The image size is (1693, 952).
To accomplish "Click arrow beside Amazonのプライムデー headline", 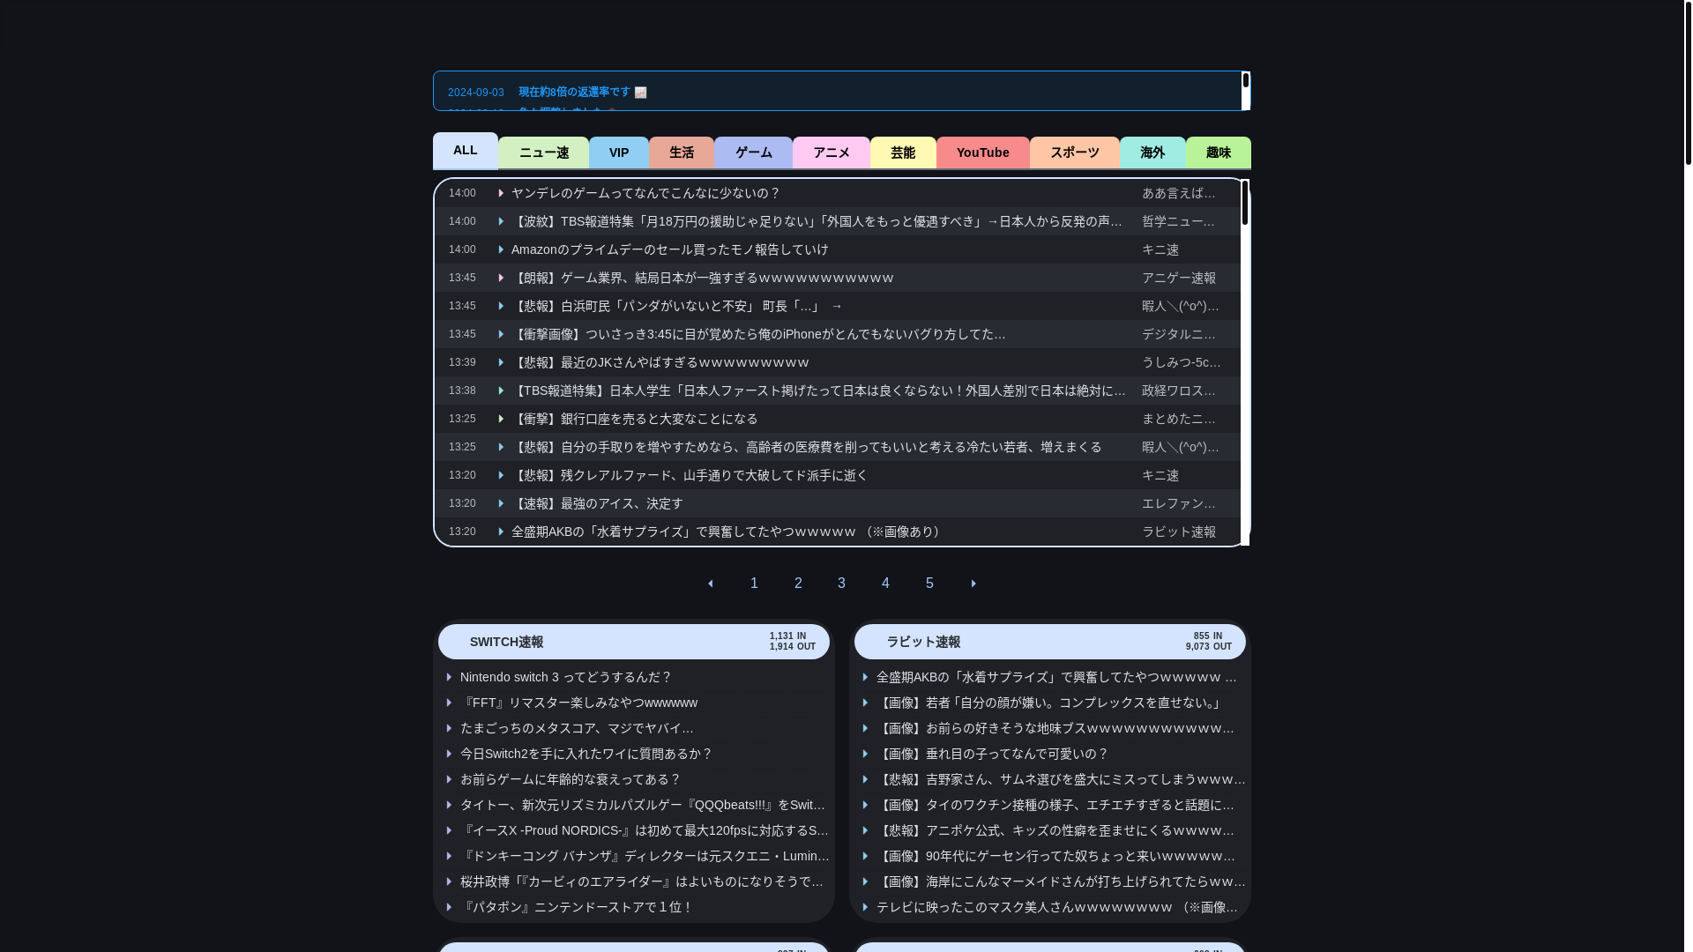I will (x=501, y=249).
